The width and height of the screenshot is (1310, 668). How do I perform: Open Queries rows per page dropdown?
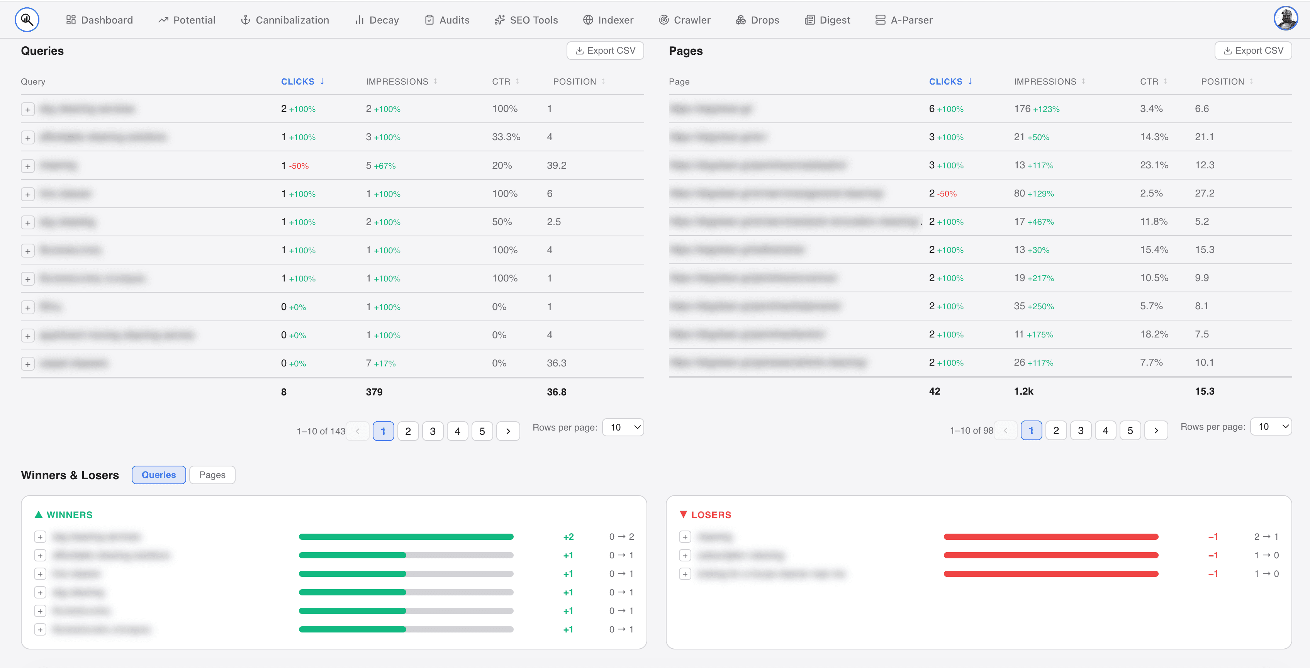coord(623,427)
